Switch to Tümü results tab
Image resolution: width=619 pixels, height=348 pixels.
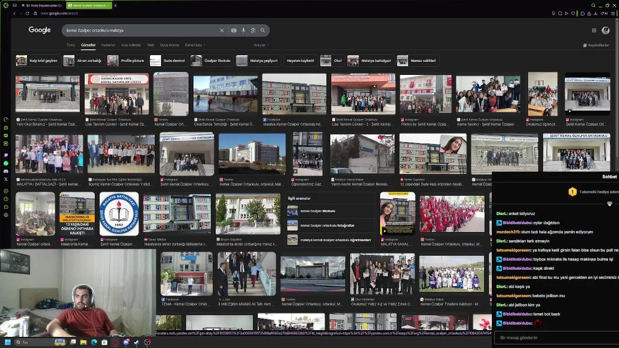(x=71, y=45)
